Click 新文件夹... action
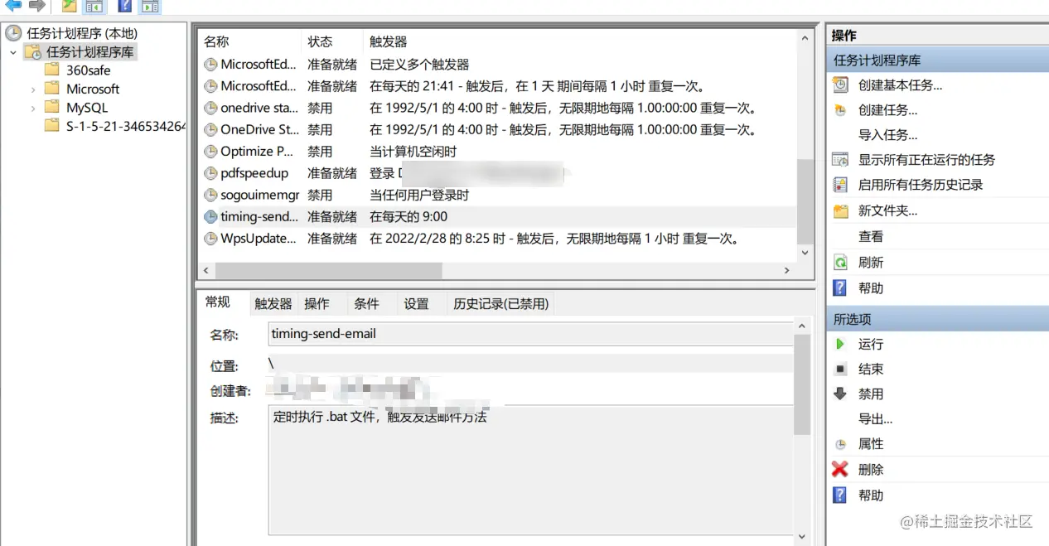Image resolution: width=1049 pixels, height=546 pixels. coord(887,211)
